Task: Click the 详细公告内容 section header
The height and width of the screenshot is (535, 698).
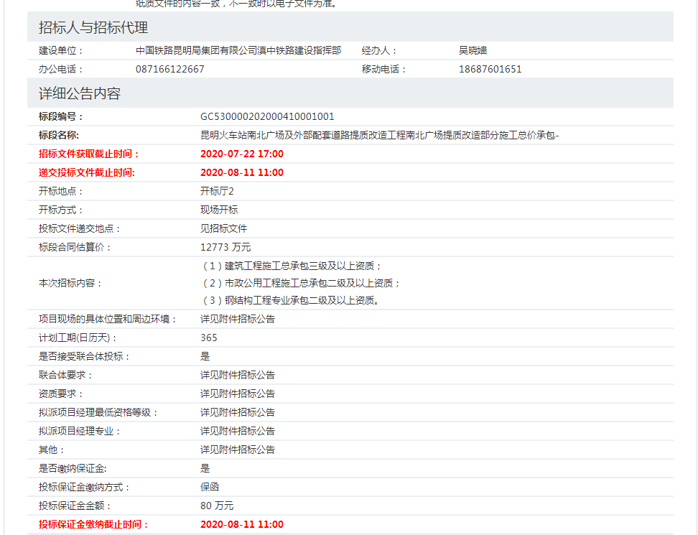Action: (80, 94)
